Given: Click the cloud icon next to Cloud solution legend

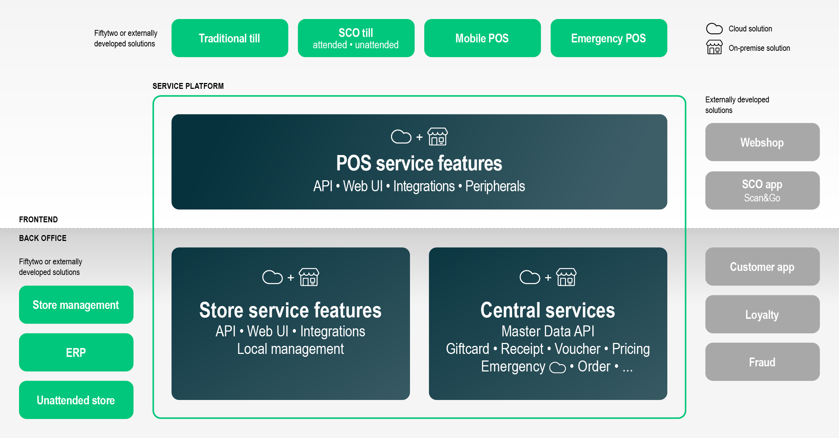Looking at the screenshot, I should pyautogui.click(x=714, y=29).
